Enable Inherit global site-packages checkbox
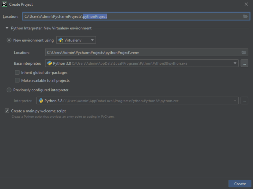 (x=17, y=72)
